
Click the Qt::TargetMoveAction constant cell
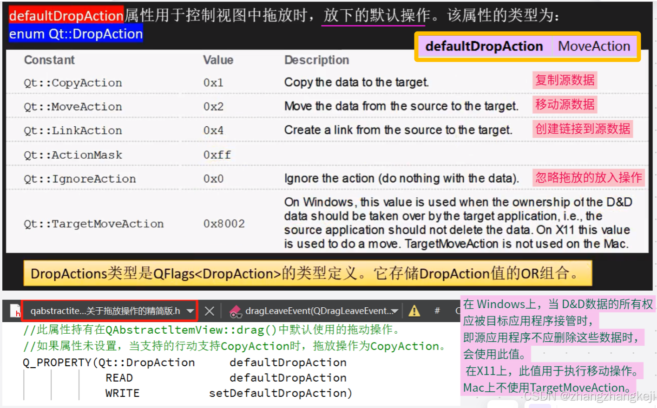tap(94, 224)
